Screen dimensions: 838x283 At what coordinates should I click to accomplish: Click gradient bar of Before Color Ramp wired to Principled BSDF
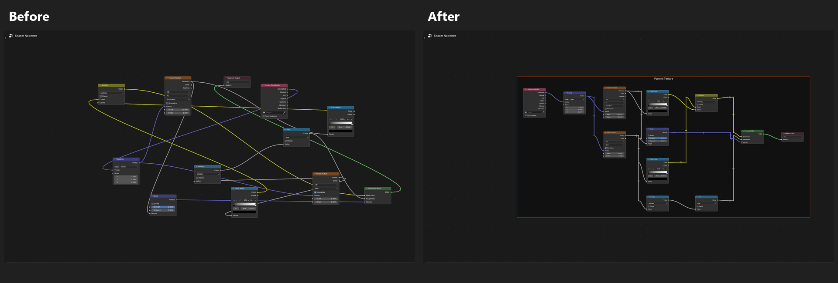pyautogui.click(x=340, y=123)
